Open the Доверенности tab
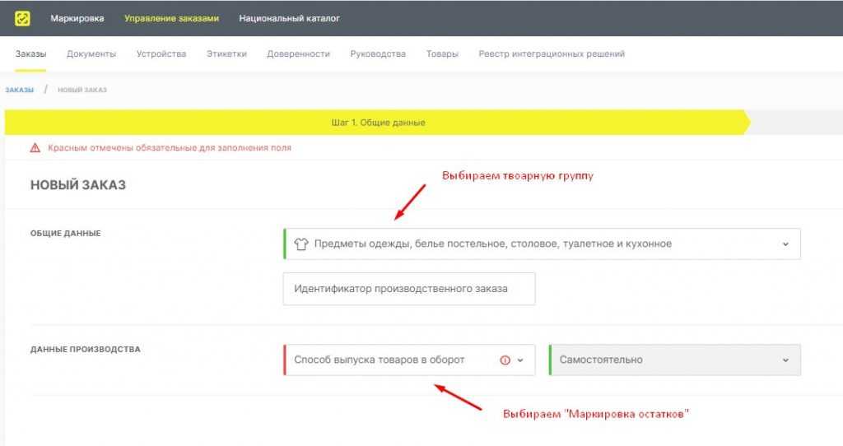 pyautogui.click(x=298, y=54)
